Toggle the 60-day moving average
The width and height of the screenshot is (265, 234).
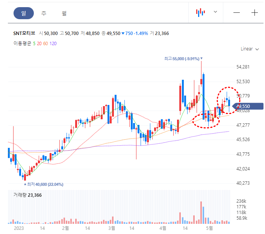45,44
